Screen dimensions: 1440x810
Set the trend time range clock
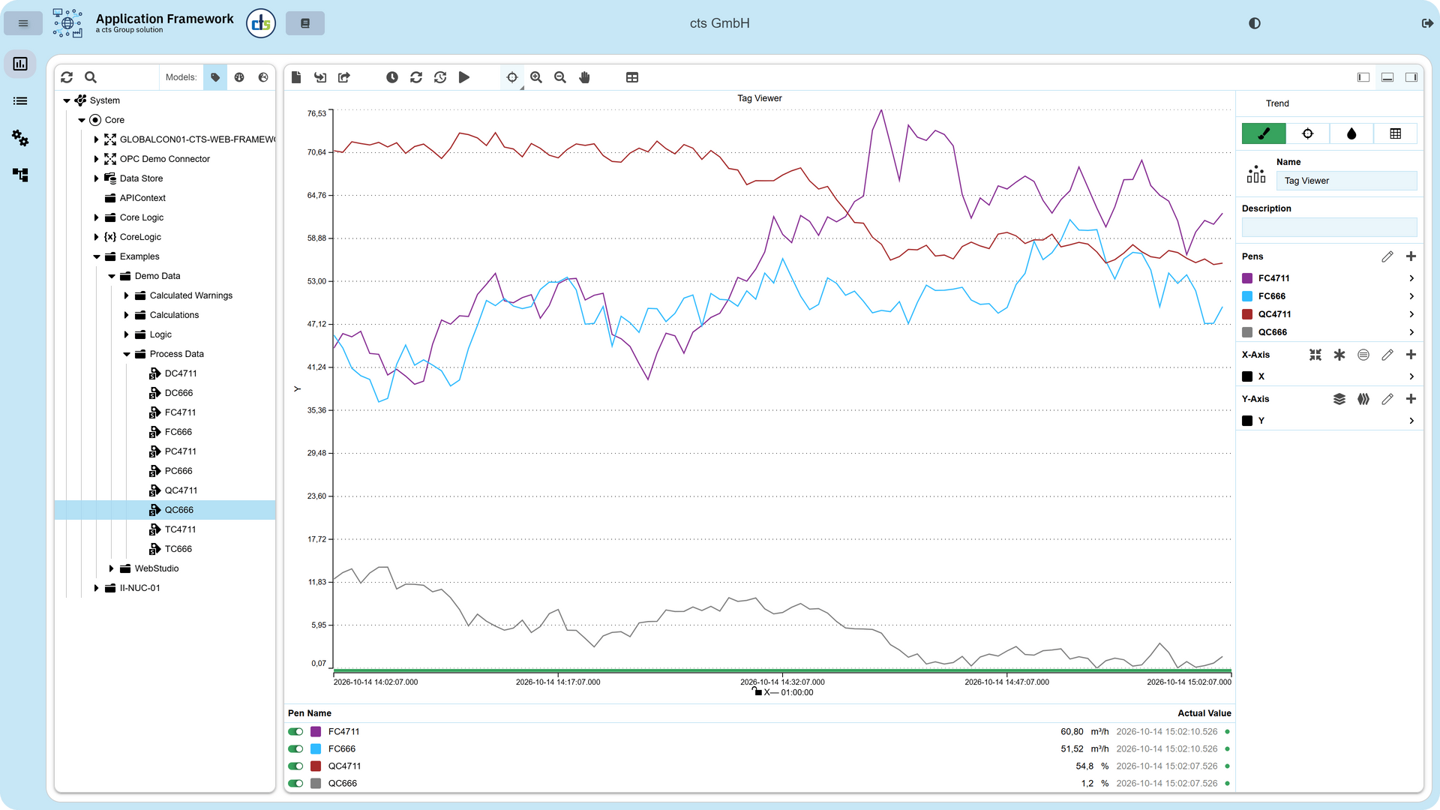pos(392,77)
